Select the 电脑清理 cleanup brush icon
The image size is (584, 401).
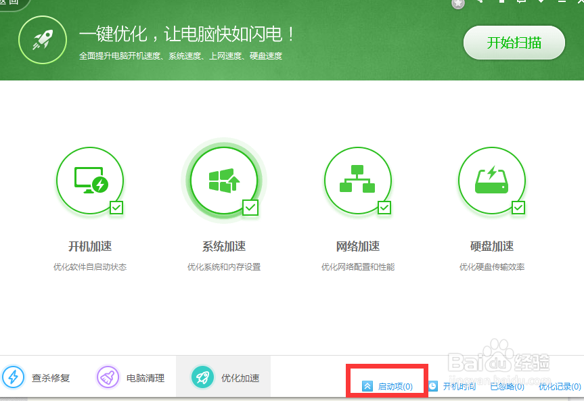[107, 377]
